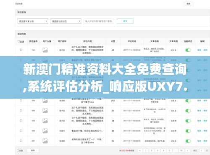Click the avatar image in row 091

click(x=45, y=141)
